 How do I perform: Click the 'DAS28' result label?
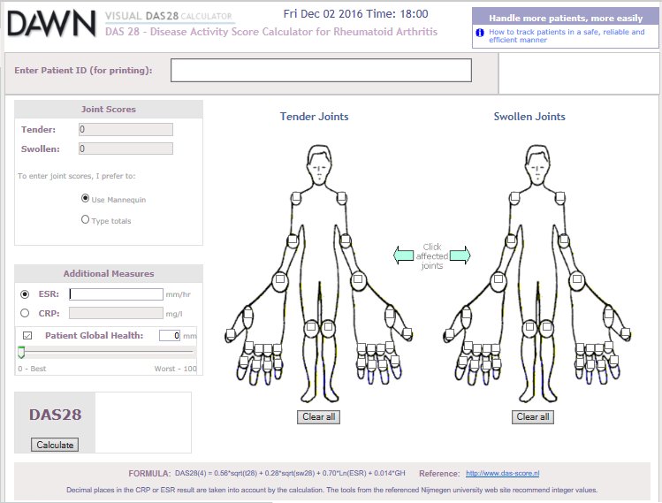click(x=55, y=415)
